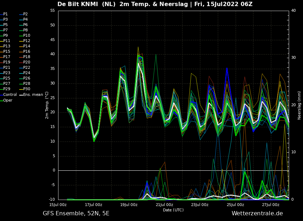This screenshot has width=303, height=221.
Task: Click the P5 legend entry
Action: tap(4, 25)
